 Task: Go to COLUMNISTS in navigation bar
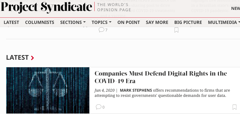pos(40,22)
